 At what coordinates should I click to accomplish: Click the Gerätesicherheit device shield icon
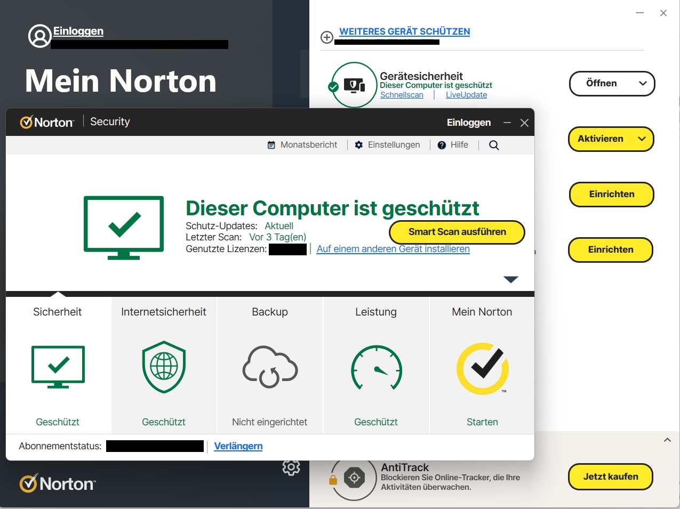(x=355, y=85)
